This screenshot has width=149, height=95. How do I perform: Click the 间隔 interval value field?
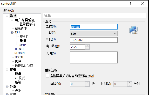point(78,84)
